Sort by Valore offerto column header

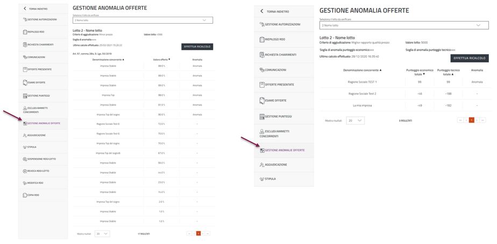[x=161, y=59]
